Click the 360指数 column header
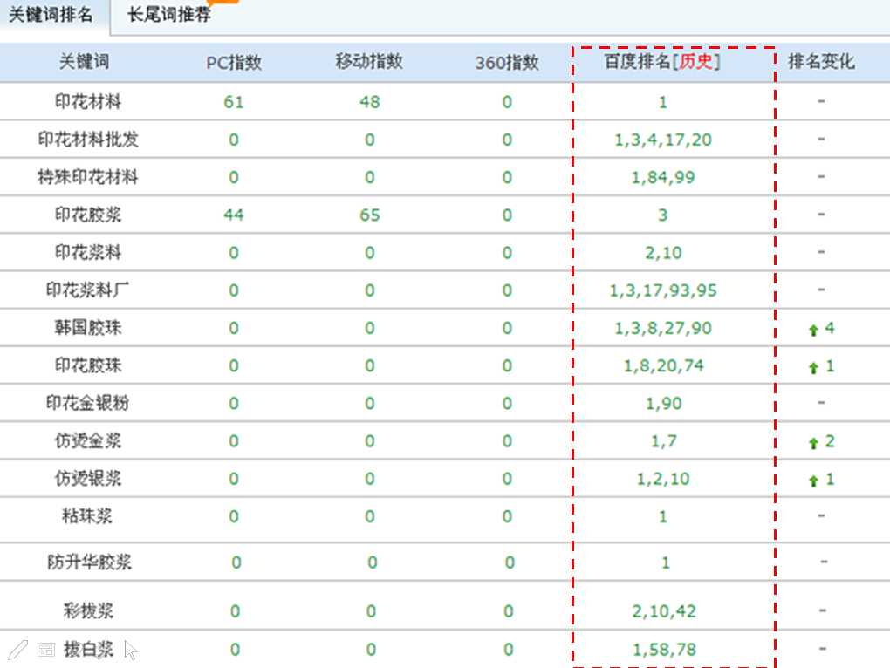The width and height of the screenshot is (890, 668). [x=507, y=63]
